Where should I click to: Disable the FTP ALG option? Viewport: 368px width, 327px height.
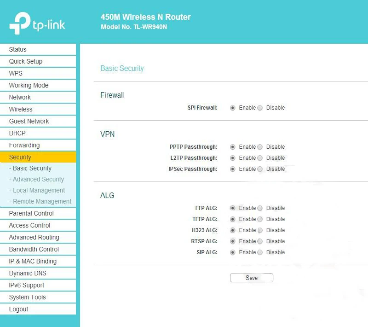click(x=260, y=208)
